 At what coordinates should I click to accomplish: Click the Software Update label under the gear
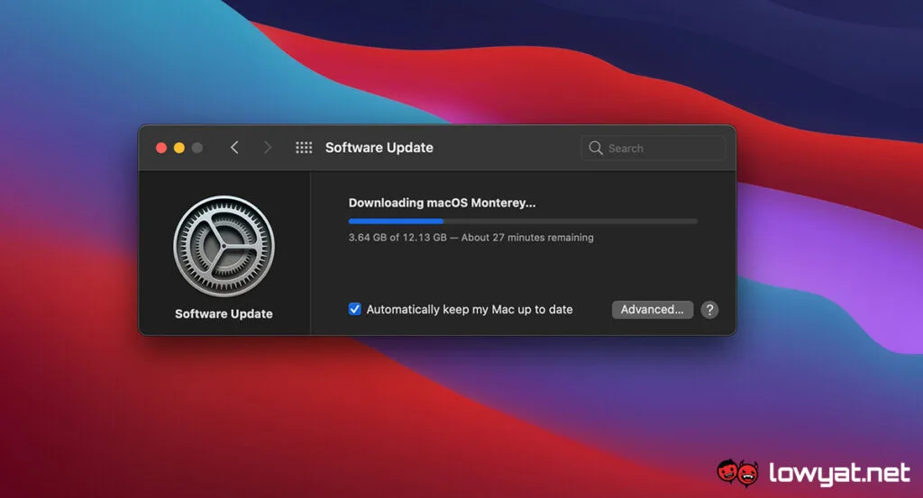pyautogui.click(x=224, y=314)
